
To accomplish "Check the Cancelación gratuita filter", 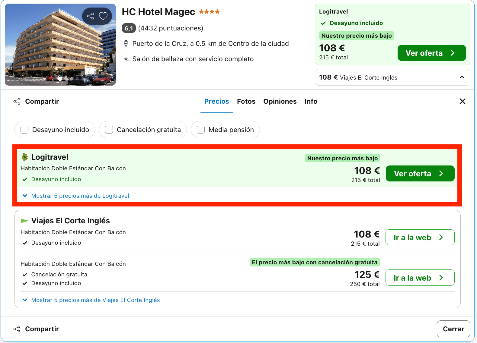I will coord(109,130).
